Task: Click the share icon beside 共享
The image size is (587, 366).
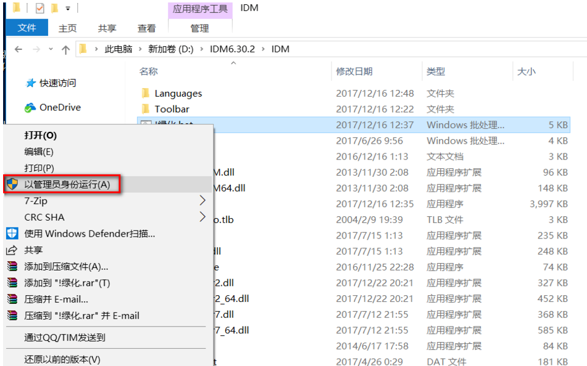Action: 12,250
